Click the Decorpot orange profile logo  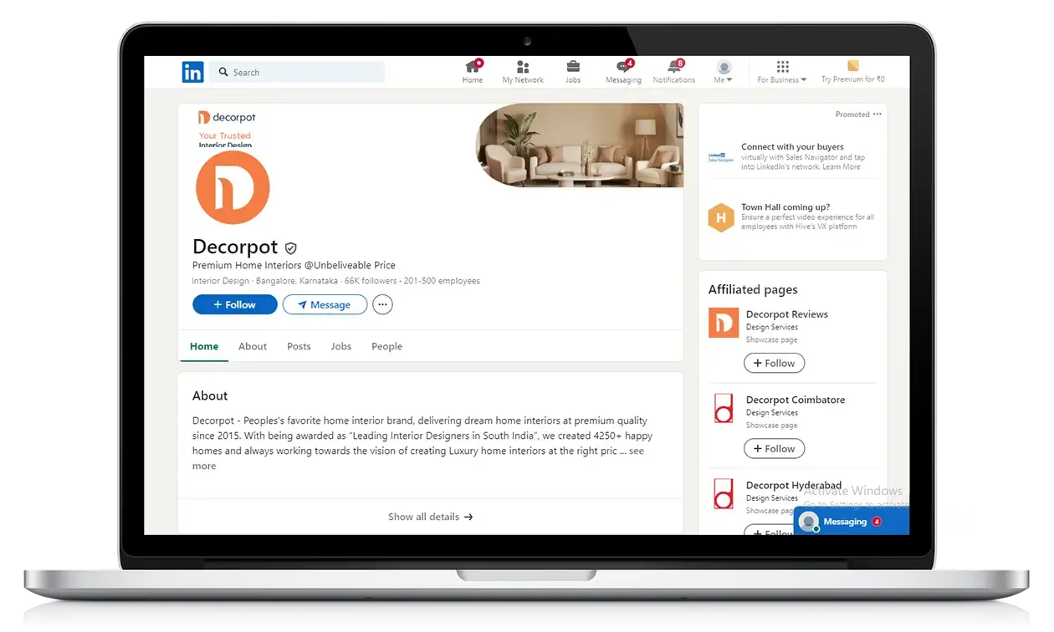[x=233, y=187]
